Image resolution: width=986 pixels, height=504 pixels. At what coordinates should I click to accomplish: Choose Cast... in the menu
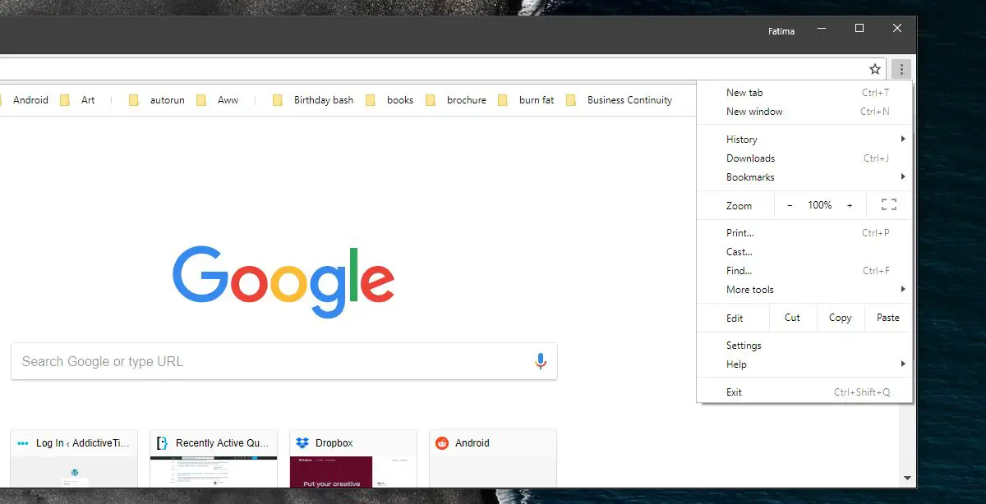(x=804, y=252)
